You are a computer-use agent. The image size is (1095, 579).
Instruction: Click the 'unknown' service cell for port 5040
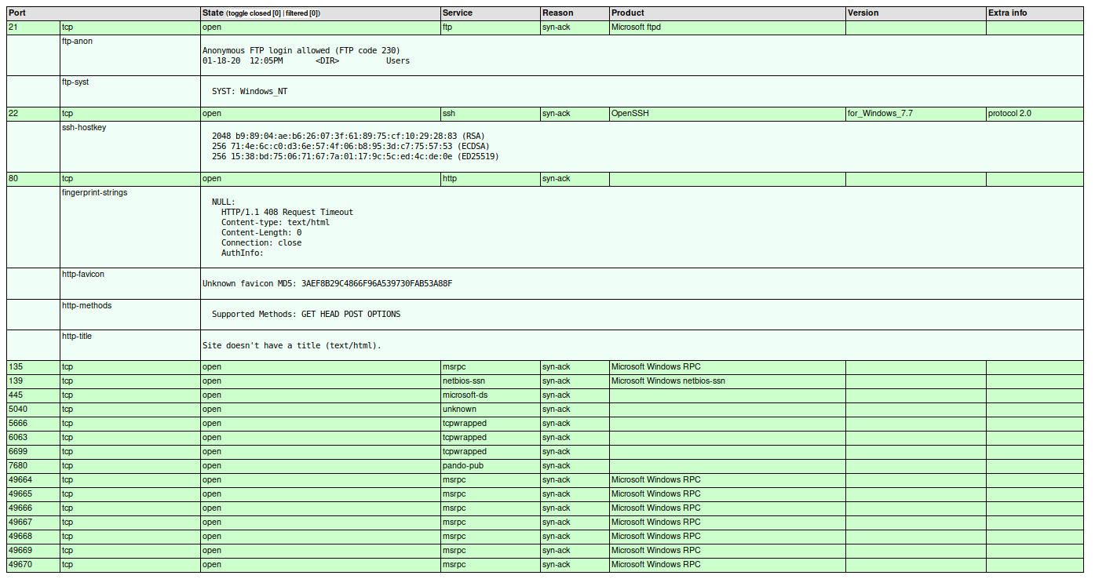[490, 410]
